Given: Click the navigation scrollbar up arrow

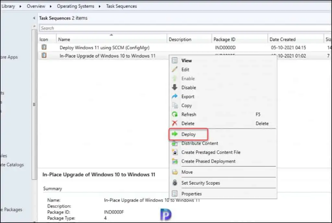Looking at the screenshot, I should point(34,26).
